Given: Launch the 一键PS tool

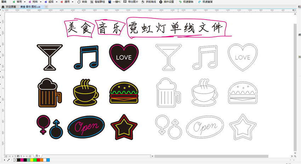Looking at the screenshot, I should tap(114, 2).
